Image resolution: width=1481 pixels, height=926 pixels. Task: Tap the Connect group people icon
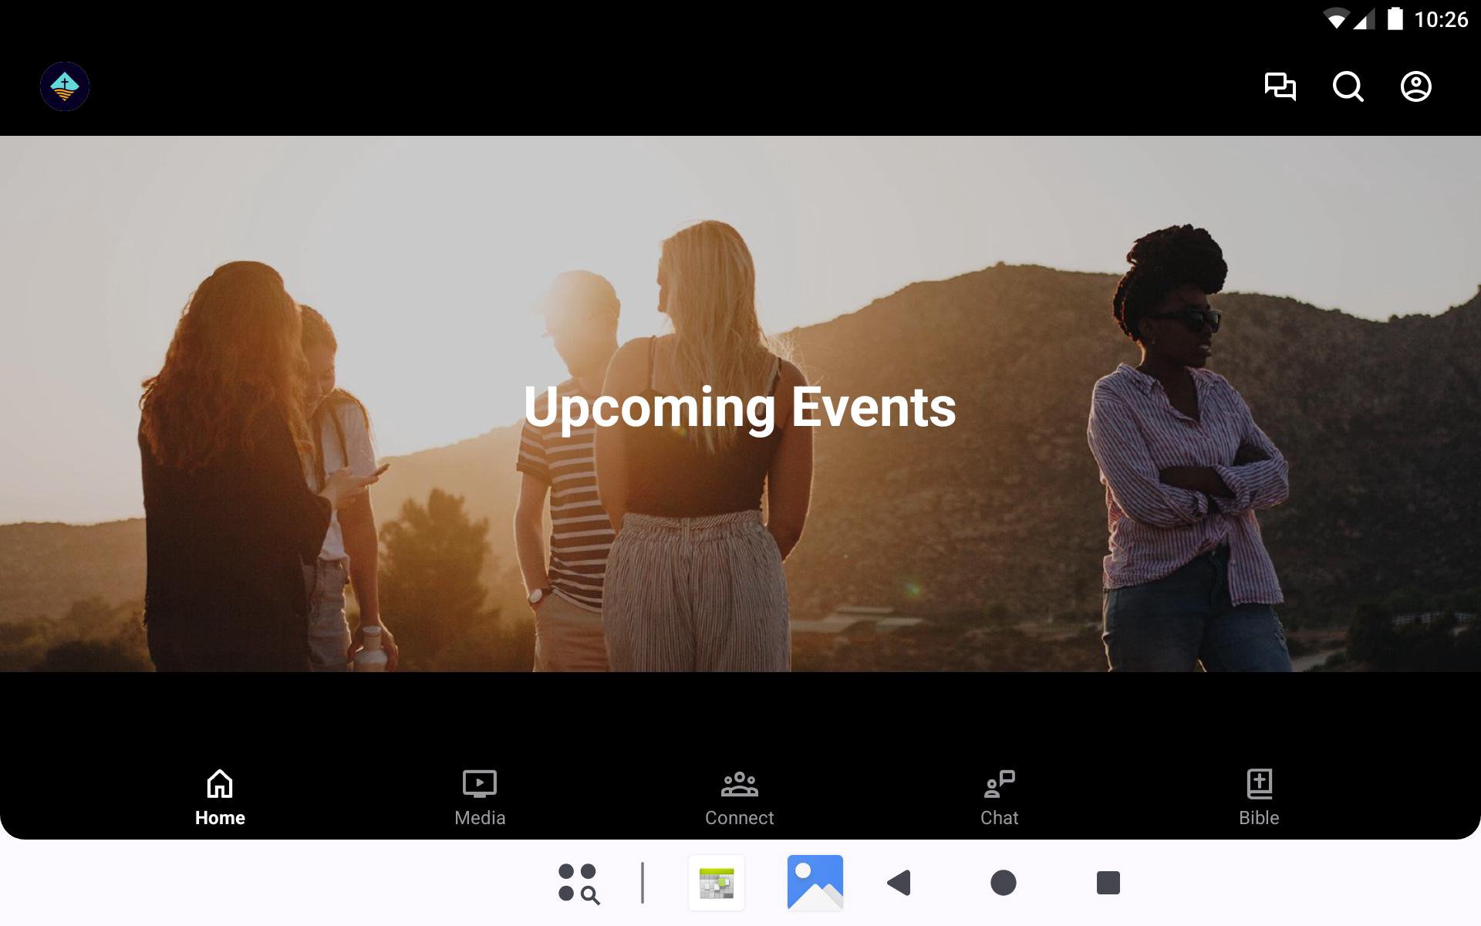(739, 784)
